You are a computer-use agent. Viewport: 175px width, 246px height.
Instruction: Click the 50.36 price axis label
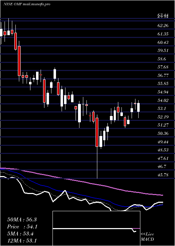[163, 134]
